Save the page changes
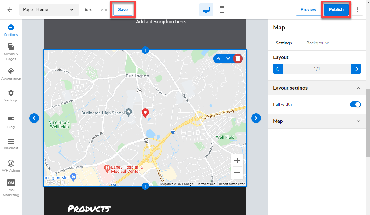Viewport: 370px width, 215px height. pyautogui.click(x=123, y=9)
